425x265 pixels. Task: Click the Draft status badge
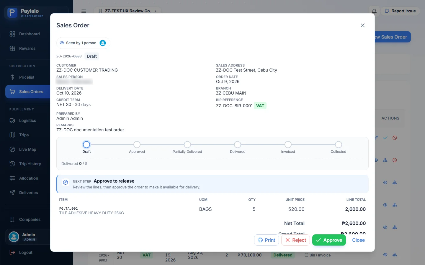pos(92,56)
